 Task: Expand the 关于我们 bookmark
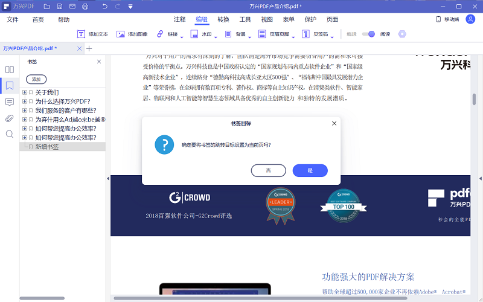click(25, 92)
